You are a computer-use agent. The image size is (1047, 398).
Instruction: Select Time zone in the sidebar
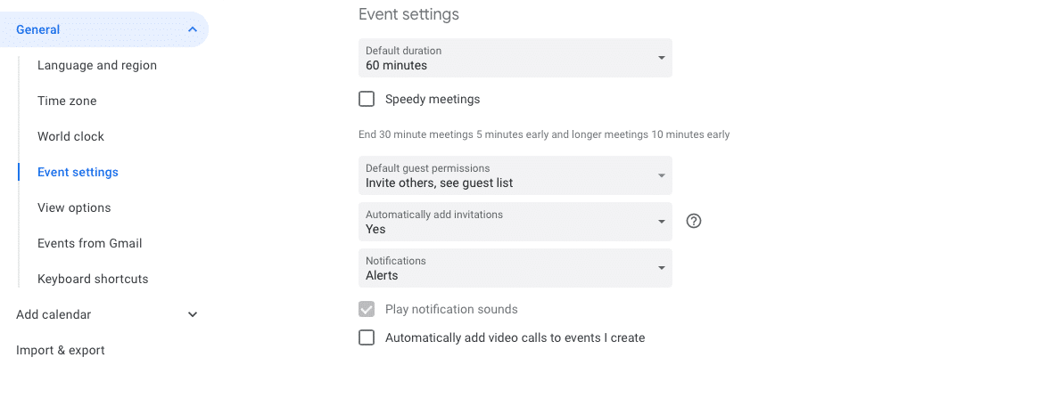click(x=67, y=102)
